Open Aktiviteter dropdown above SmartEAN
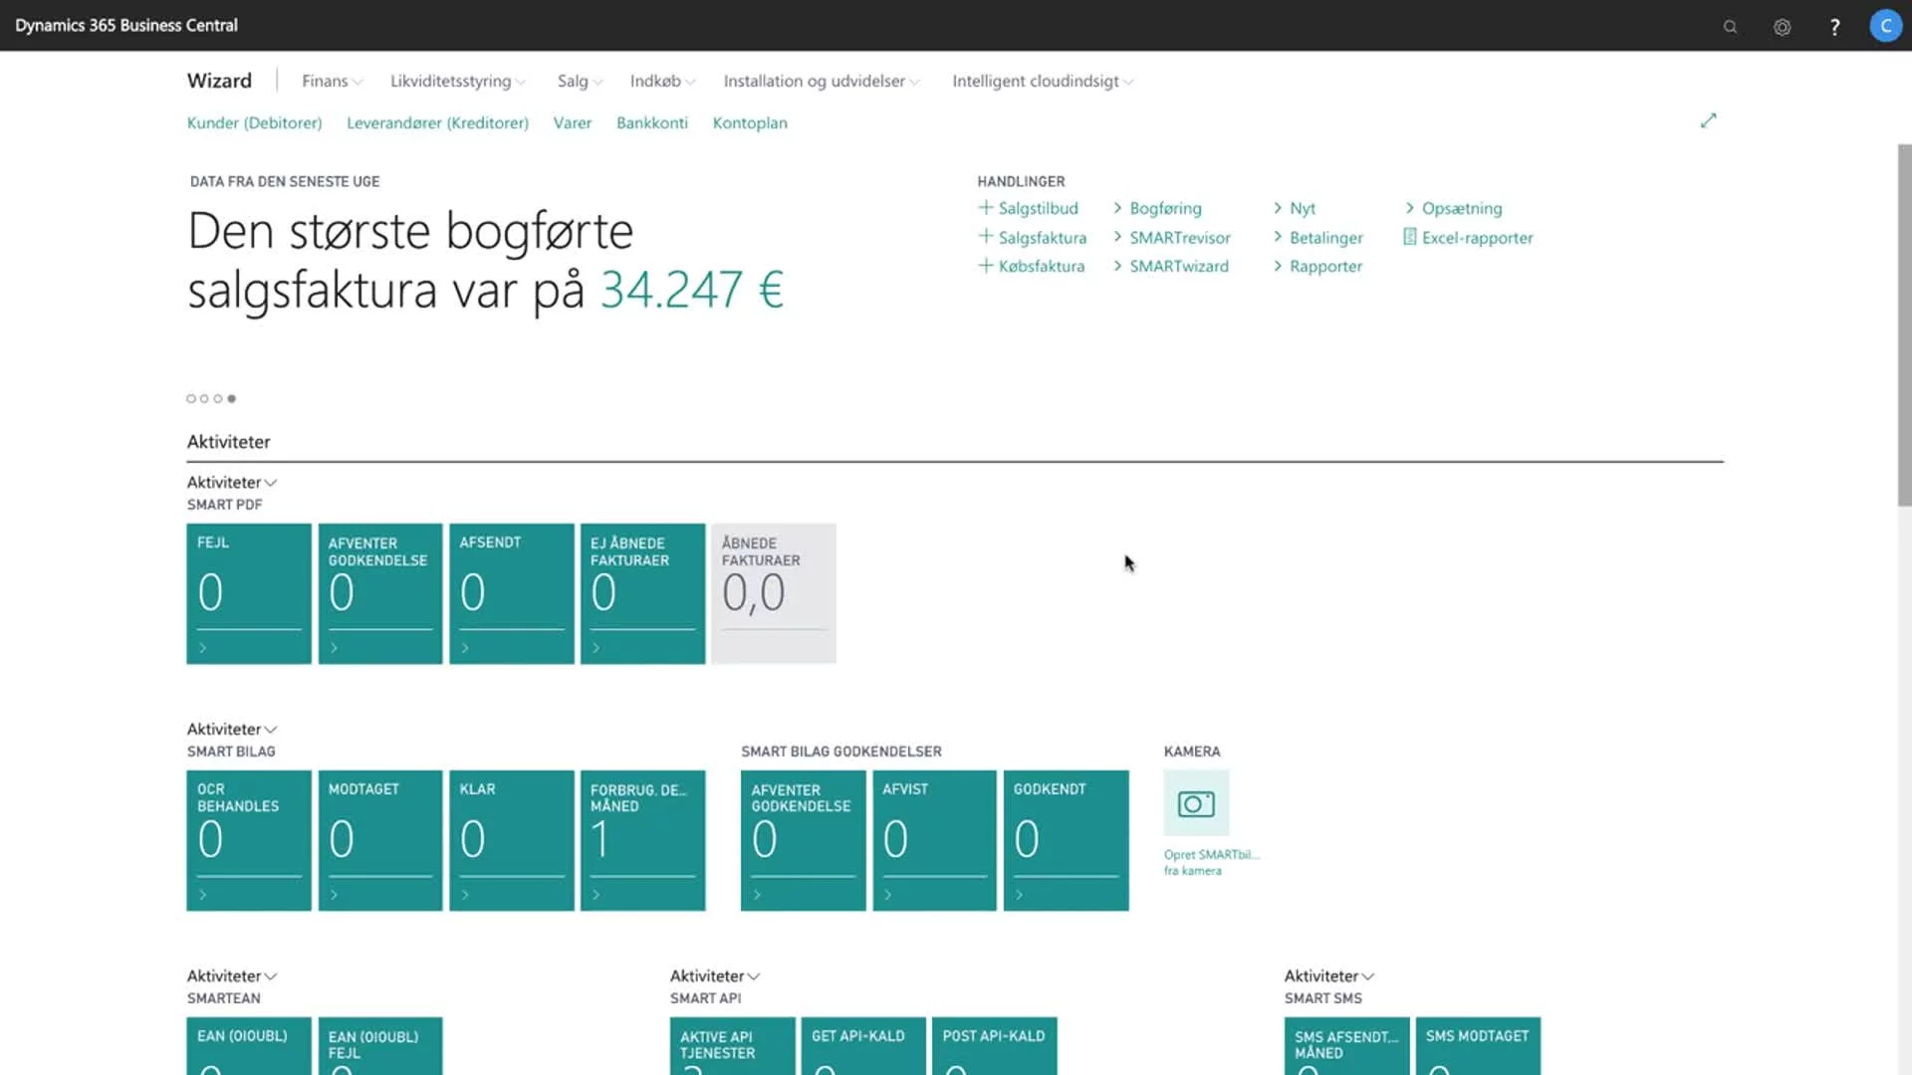The height and width of the screenshot is (1075, 1912). point(232,975)
